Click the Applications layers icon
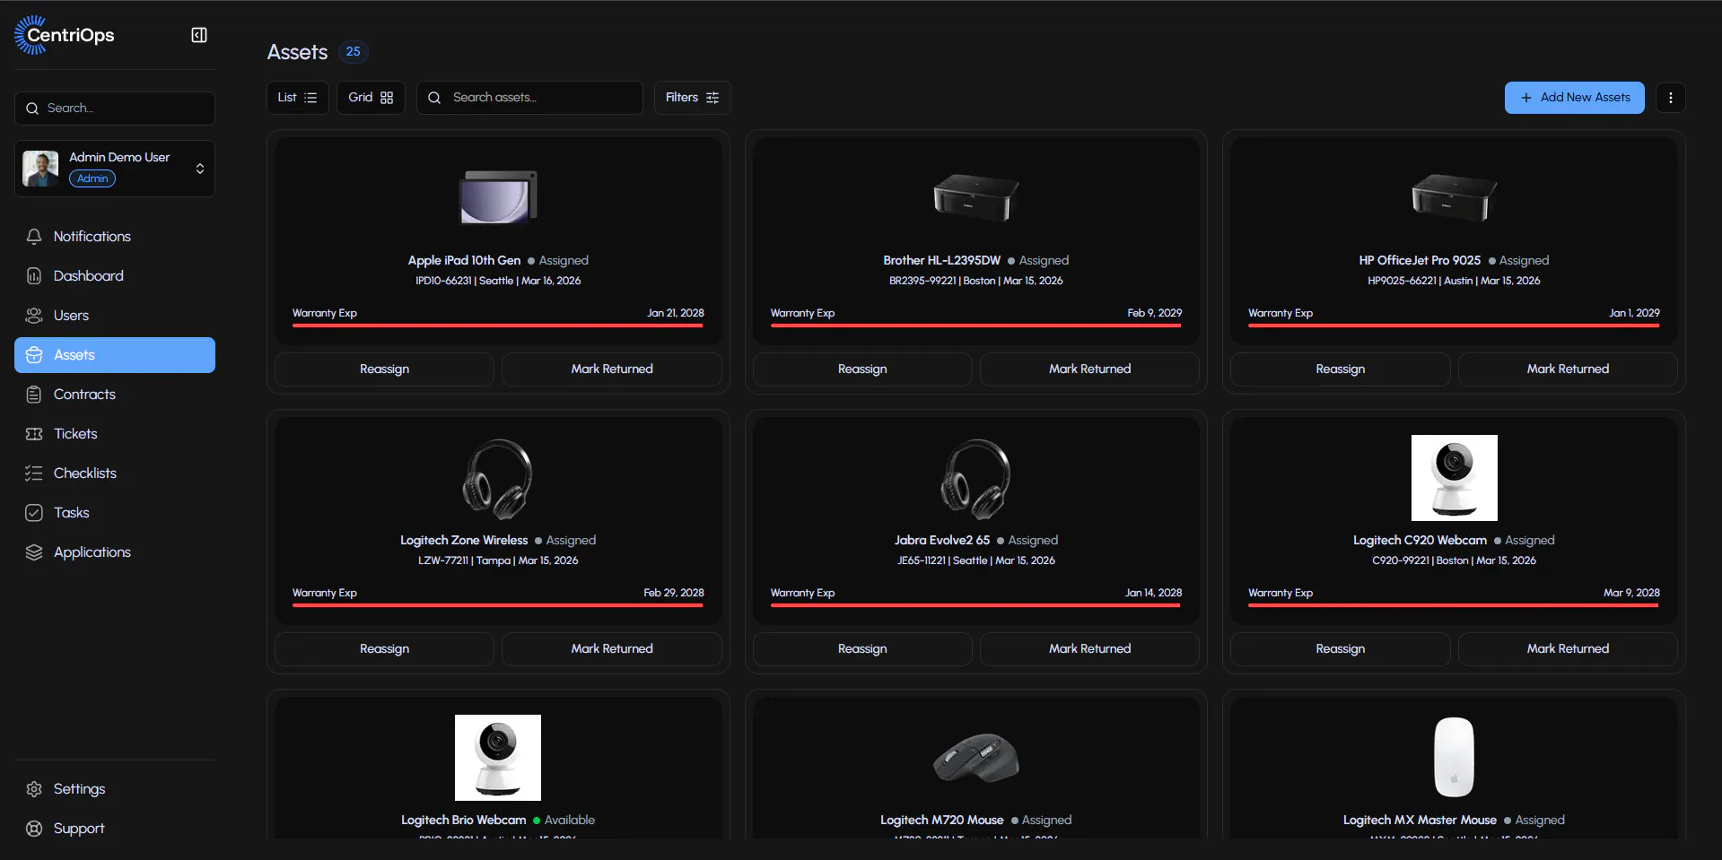This screenshot has width=1722, height=860. pos(34,552)
